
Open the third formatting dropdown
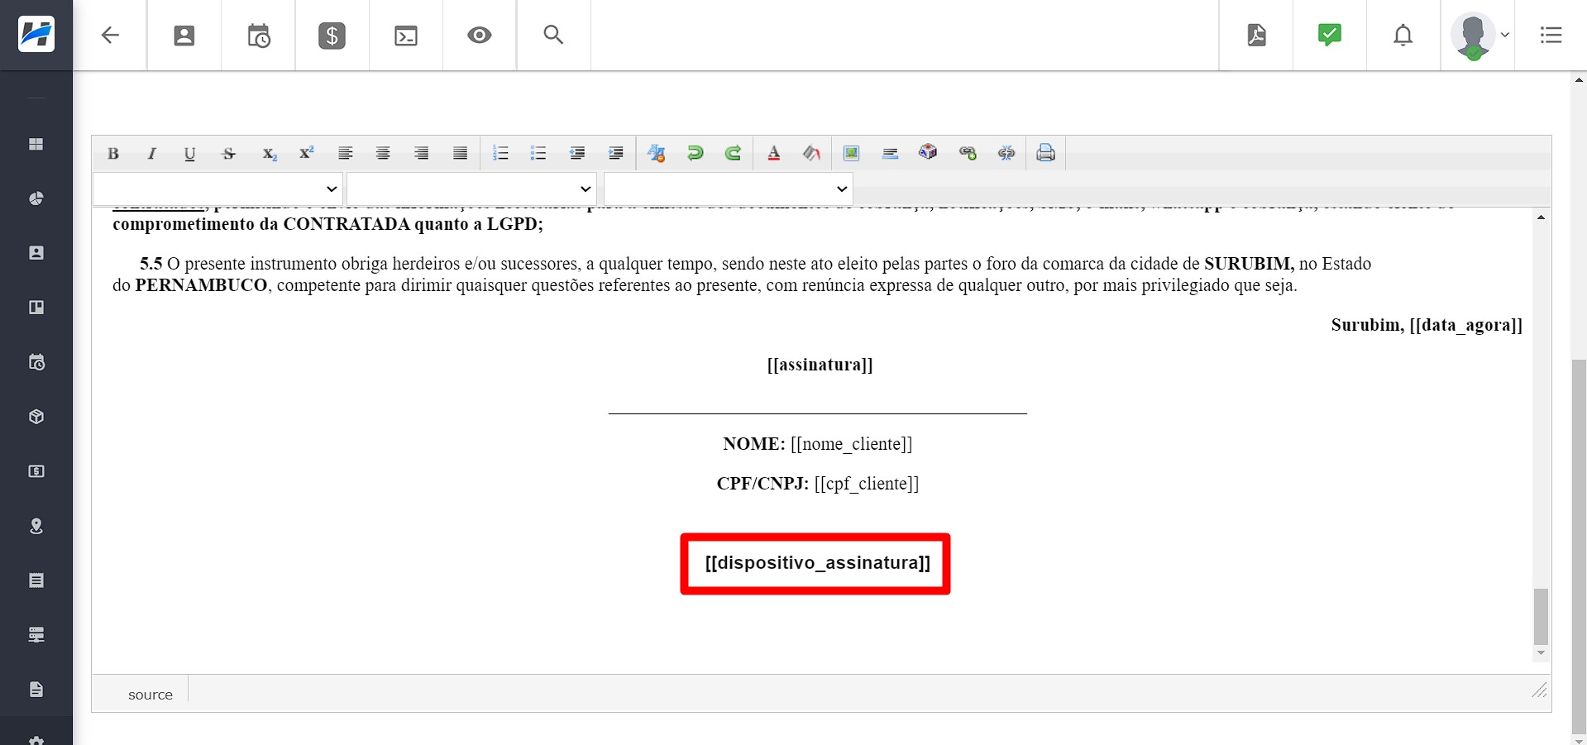(729, 189)
